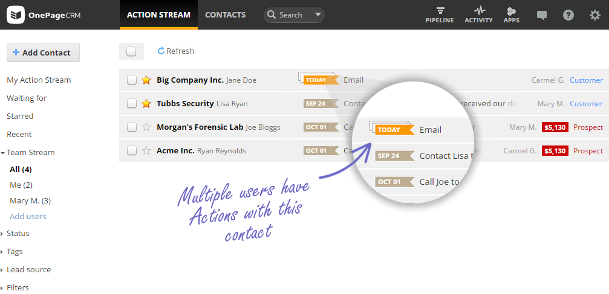Click into the Search field
Viewport: 609px width, 294px height.
[x=294, y=14]
